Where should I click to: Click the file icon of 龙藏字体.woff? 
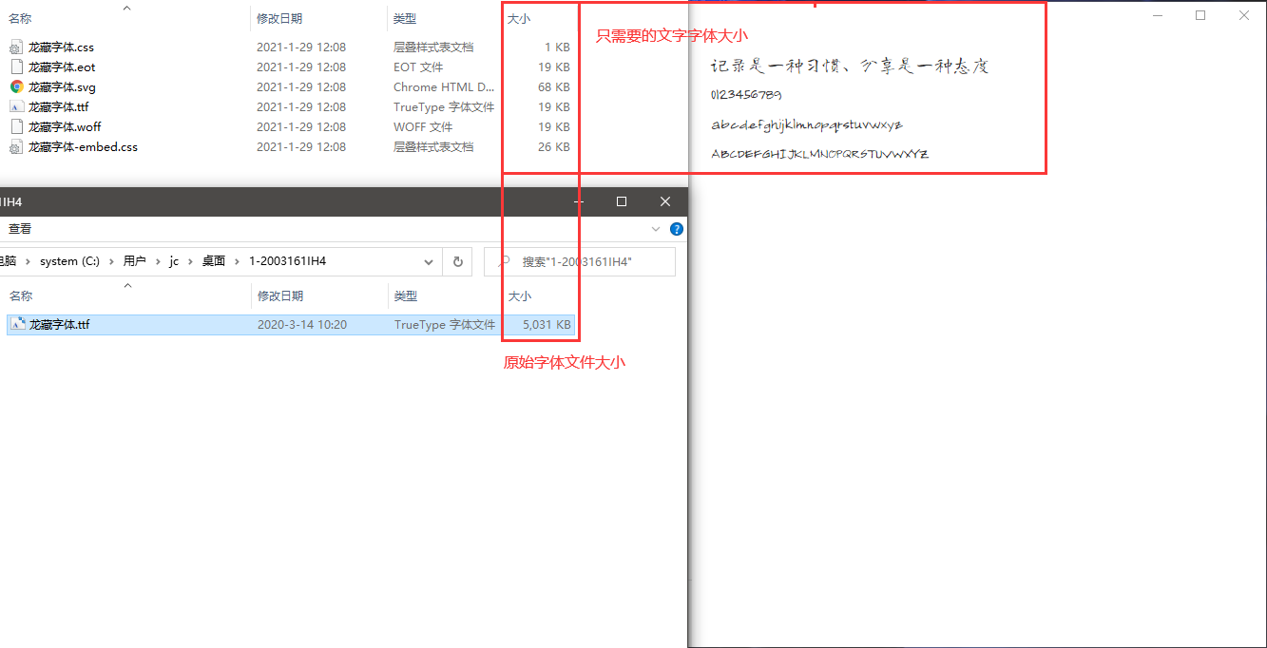[16, 126]
